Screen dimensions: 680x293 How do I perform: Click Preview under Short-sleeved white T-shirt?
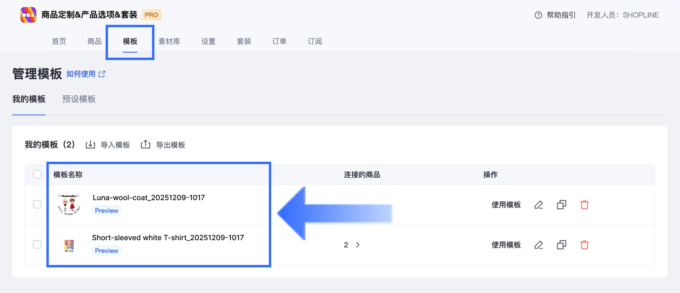(x=106, y=251)
